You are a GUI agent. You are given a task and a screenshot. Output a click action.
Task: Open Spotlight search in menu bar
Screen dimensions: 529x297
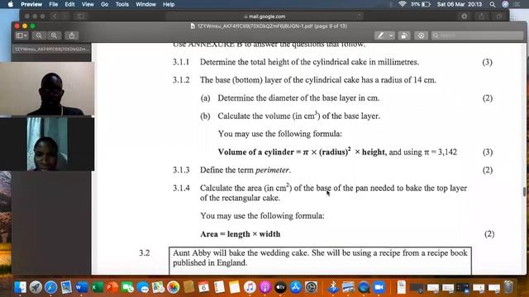[493, 4]
